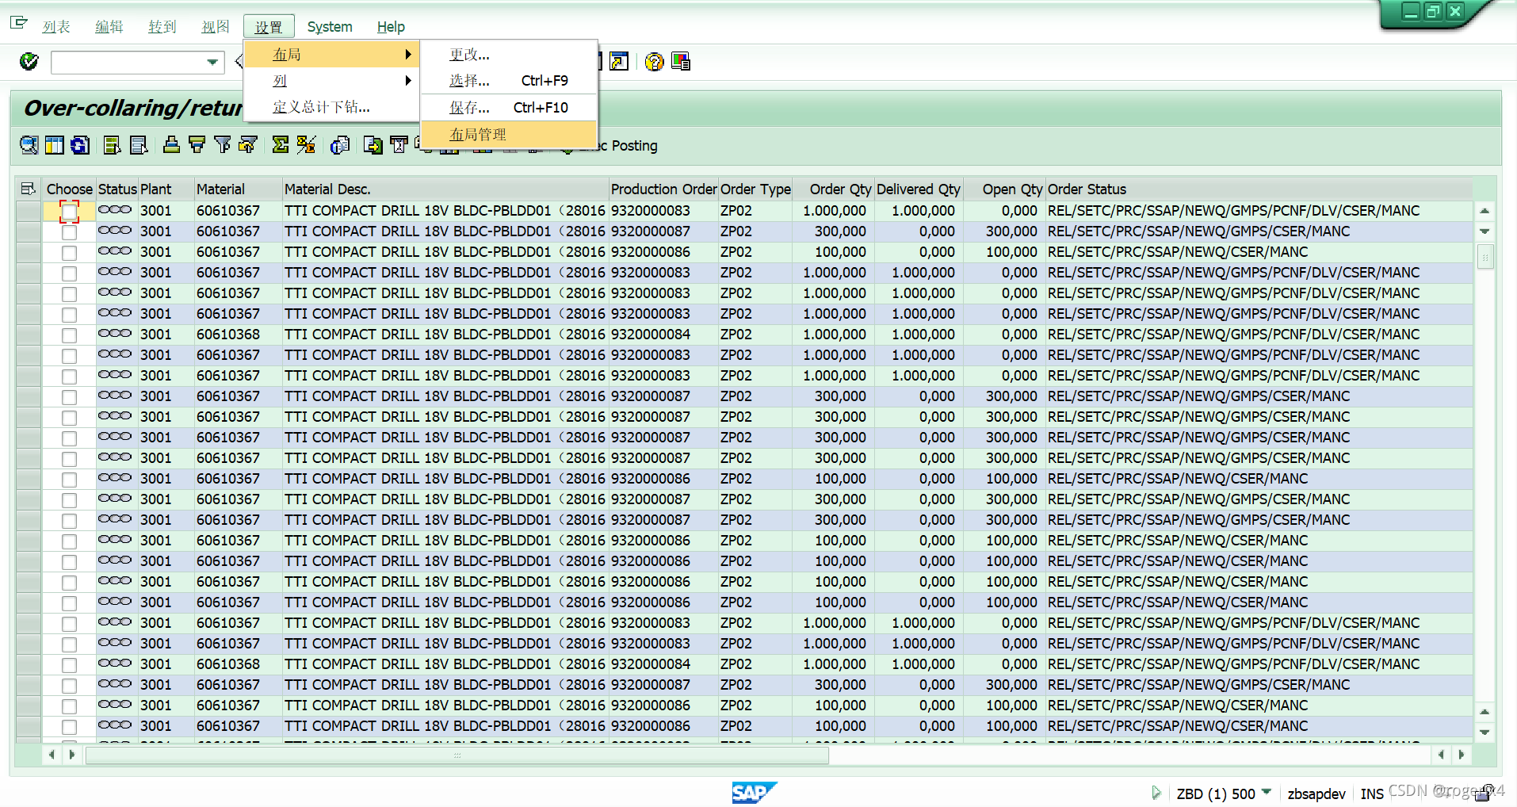The image size is (1517, 807).
Task: Click the Delivered Qty column header
Action: [918, 189]
